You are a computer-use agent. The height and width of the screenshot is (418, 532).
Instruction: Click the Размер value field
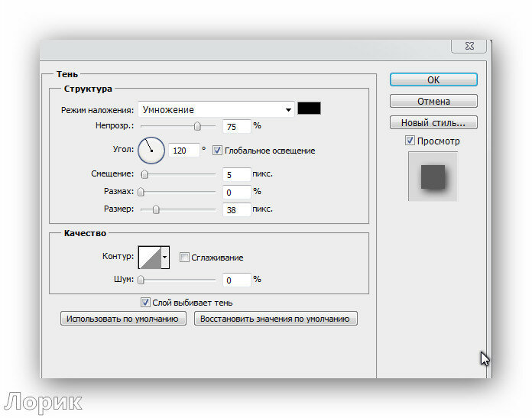[236, 210]
